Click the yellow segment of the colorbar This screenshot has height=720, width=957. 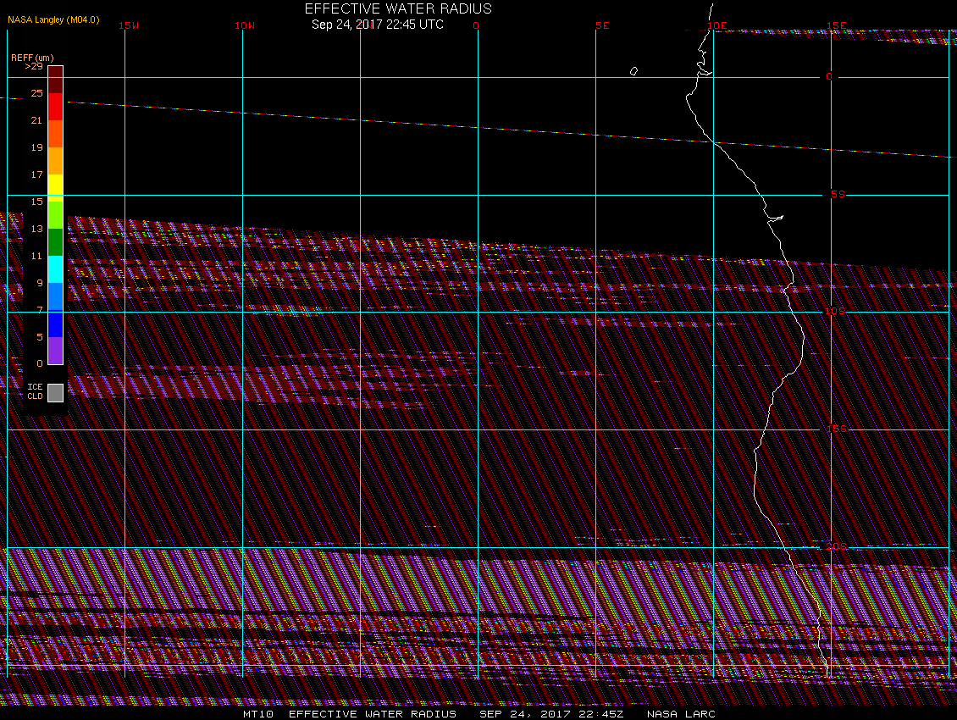coord(56,188)
